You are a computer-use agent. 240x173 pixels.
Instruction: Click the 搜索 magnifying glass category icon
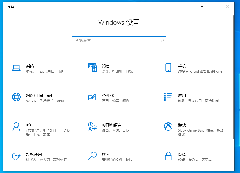click(92, 156)
